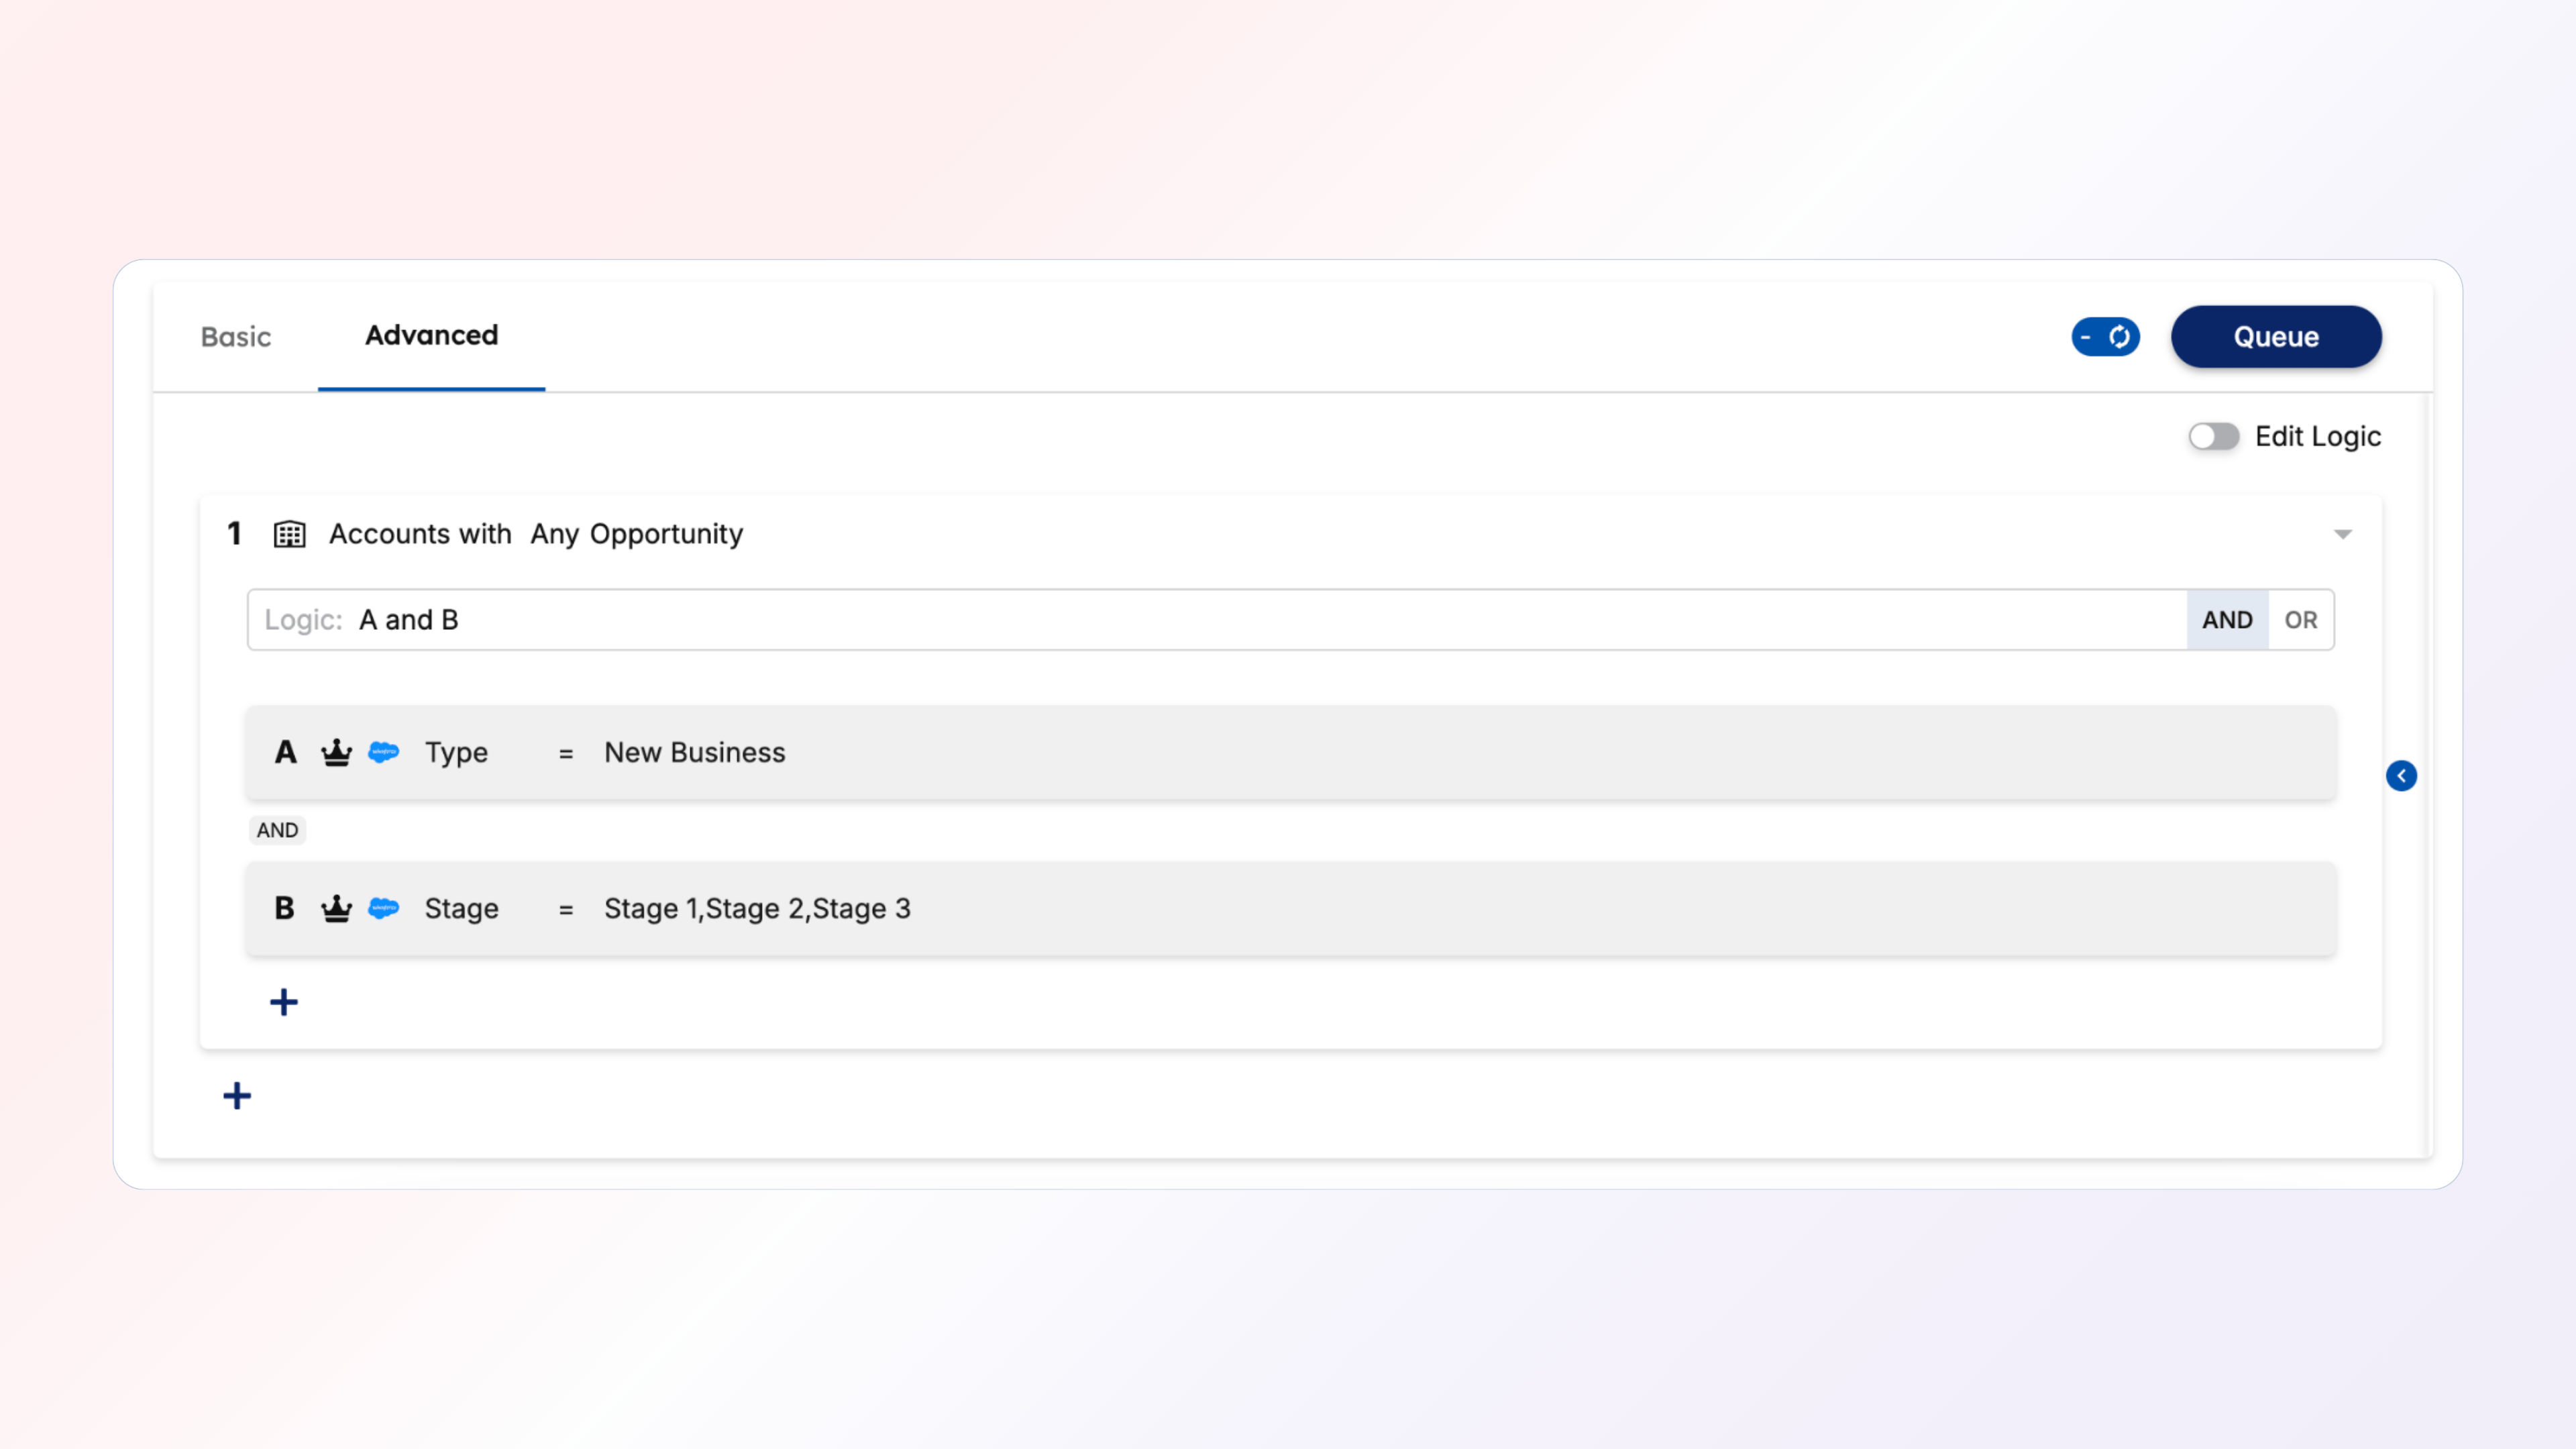Toggle the Edit Logic switch
Viewport: 2576px width, 1449px height.
pyautogui.click(x=2213, y=437)
